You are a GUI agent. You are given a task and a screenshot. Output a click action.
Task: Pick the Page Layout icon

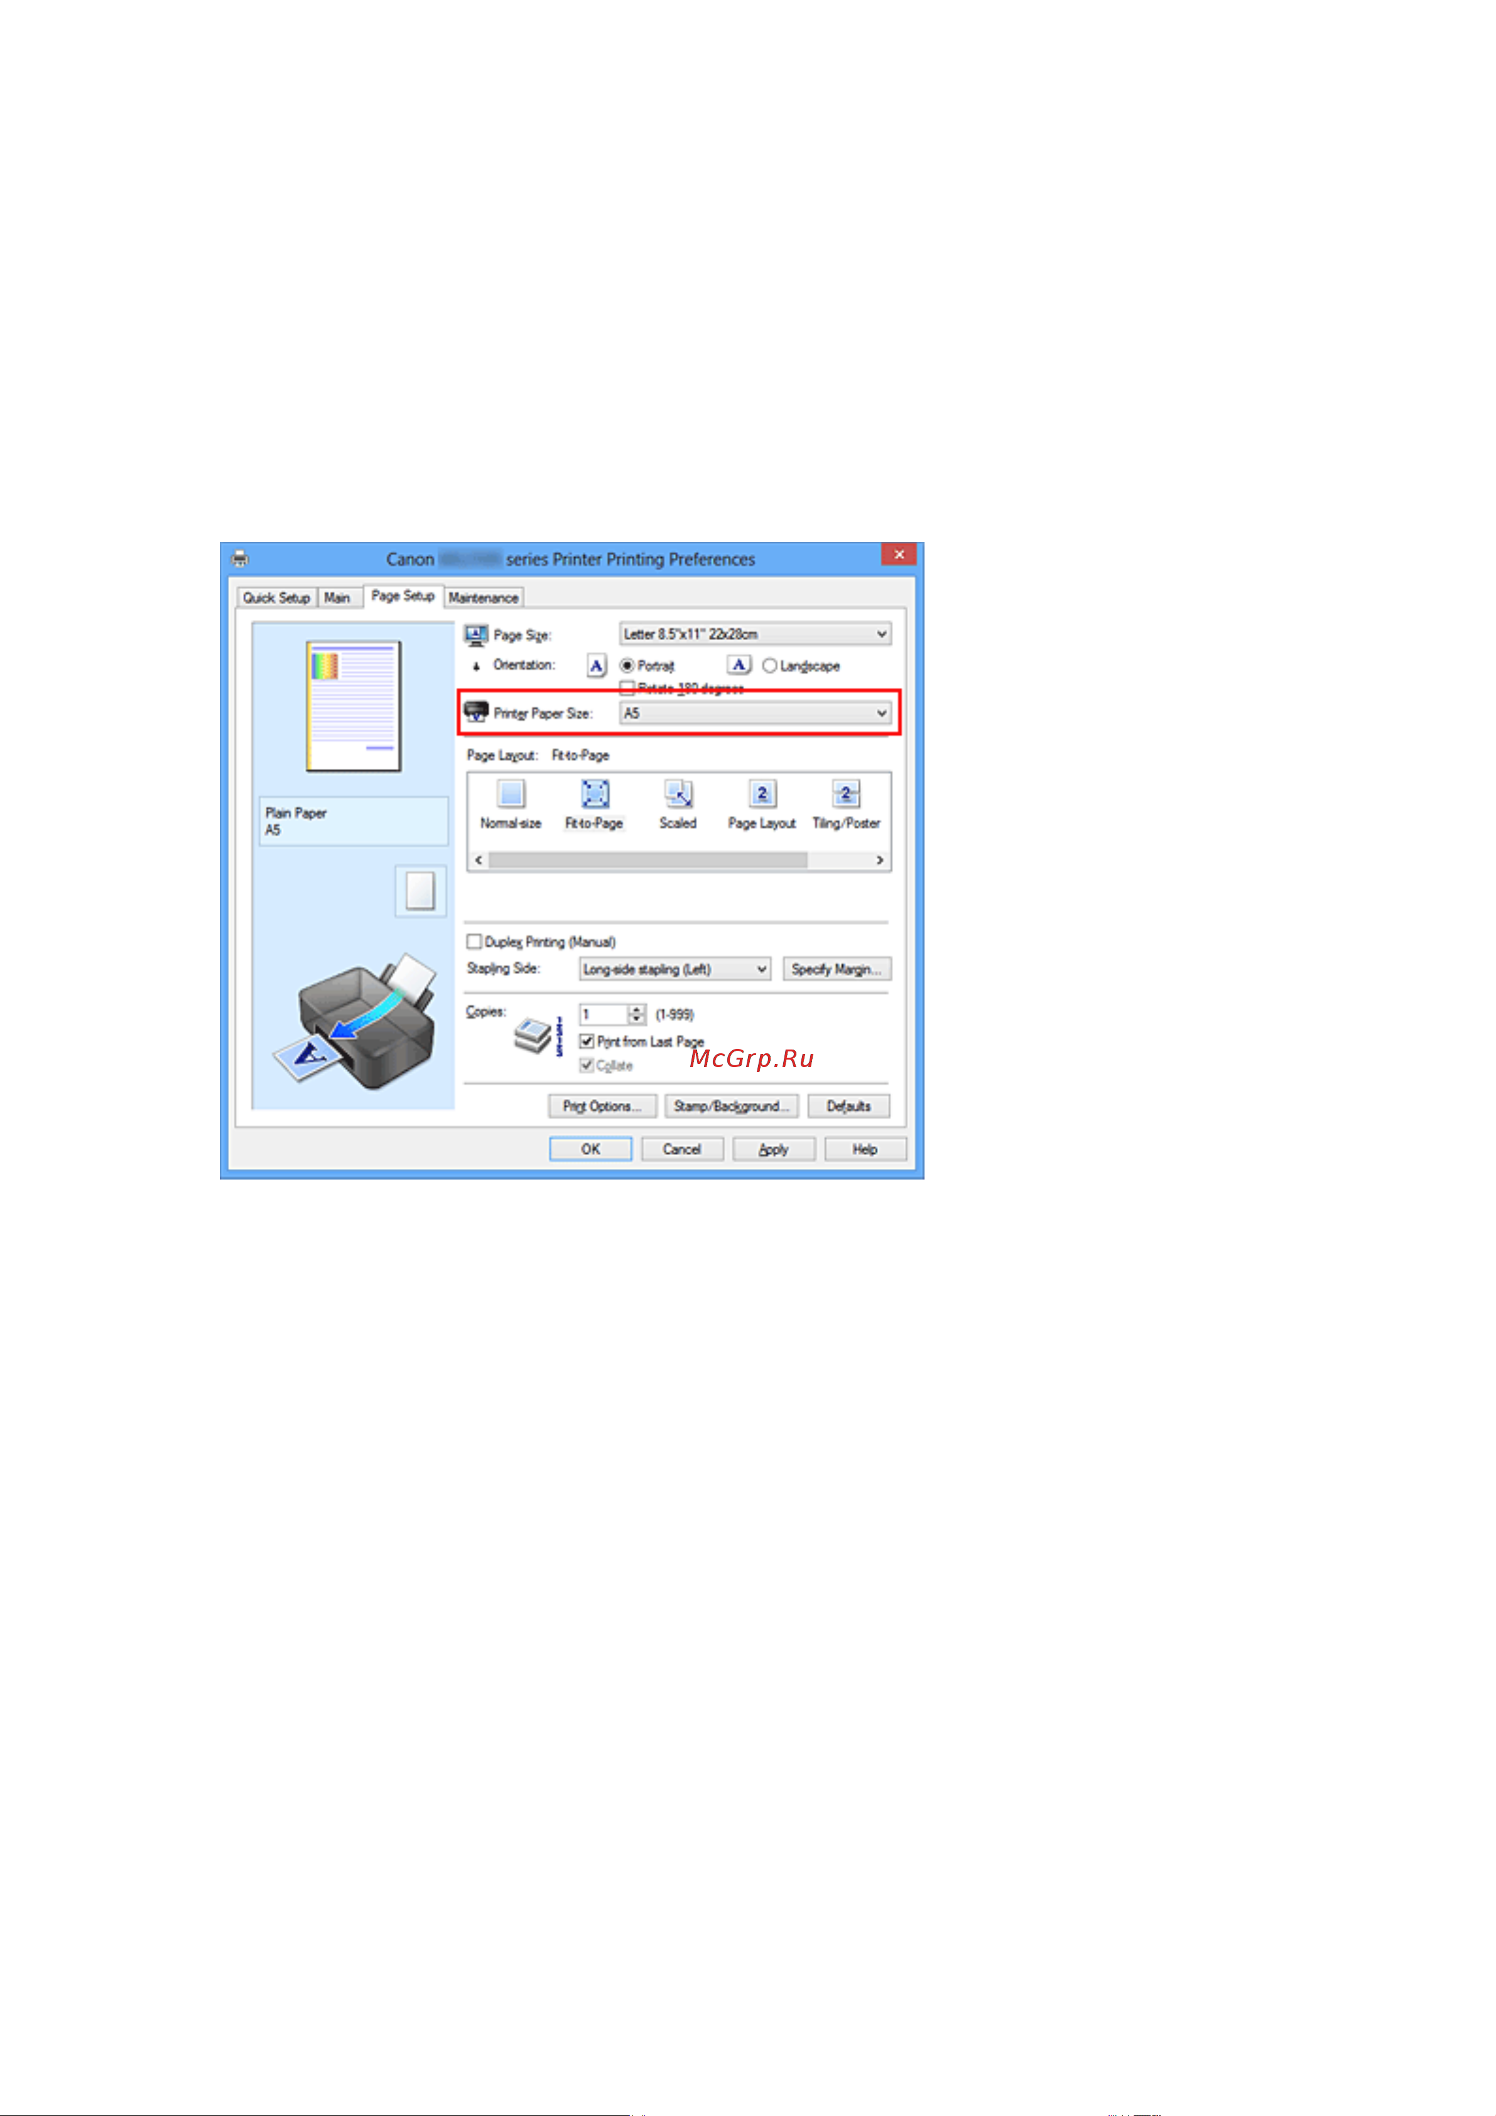pos(761,793)
